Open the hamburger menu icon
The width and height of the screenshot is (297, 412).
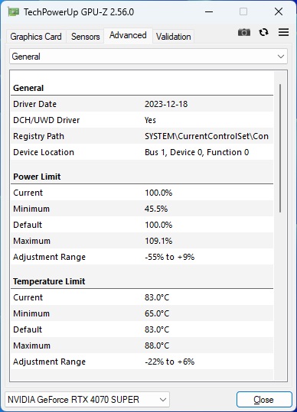pyautogui.click(x=283, y=32)
